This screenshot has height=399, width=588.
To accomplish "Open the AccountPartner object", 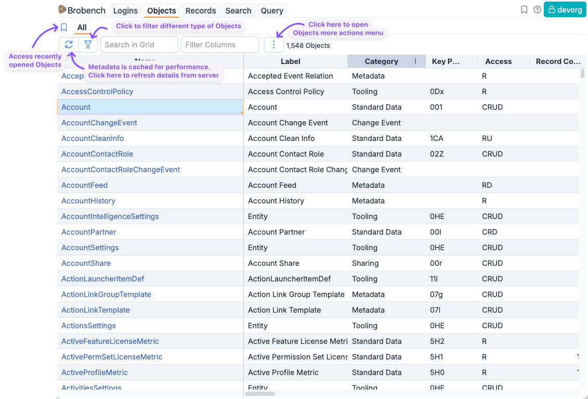I will coord(89,233).
